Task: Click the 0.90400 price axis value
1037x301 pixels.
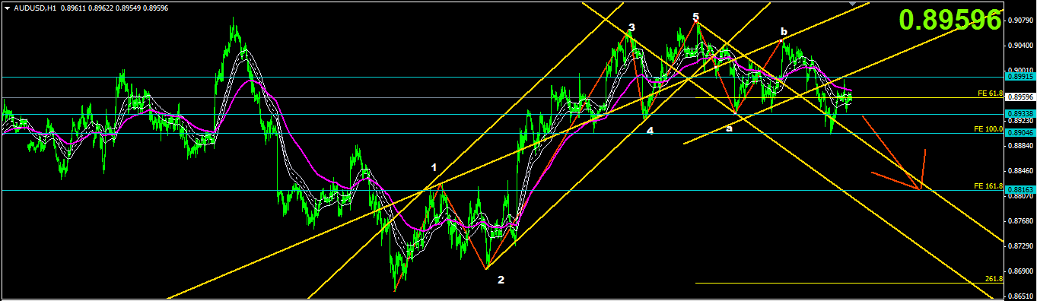Action: pos(1020,45)
